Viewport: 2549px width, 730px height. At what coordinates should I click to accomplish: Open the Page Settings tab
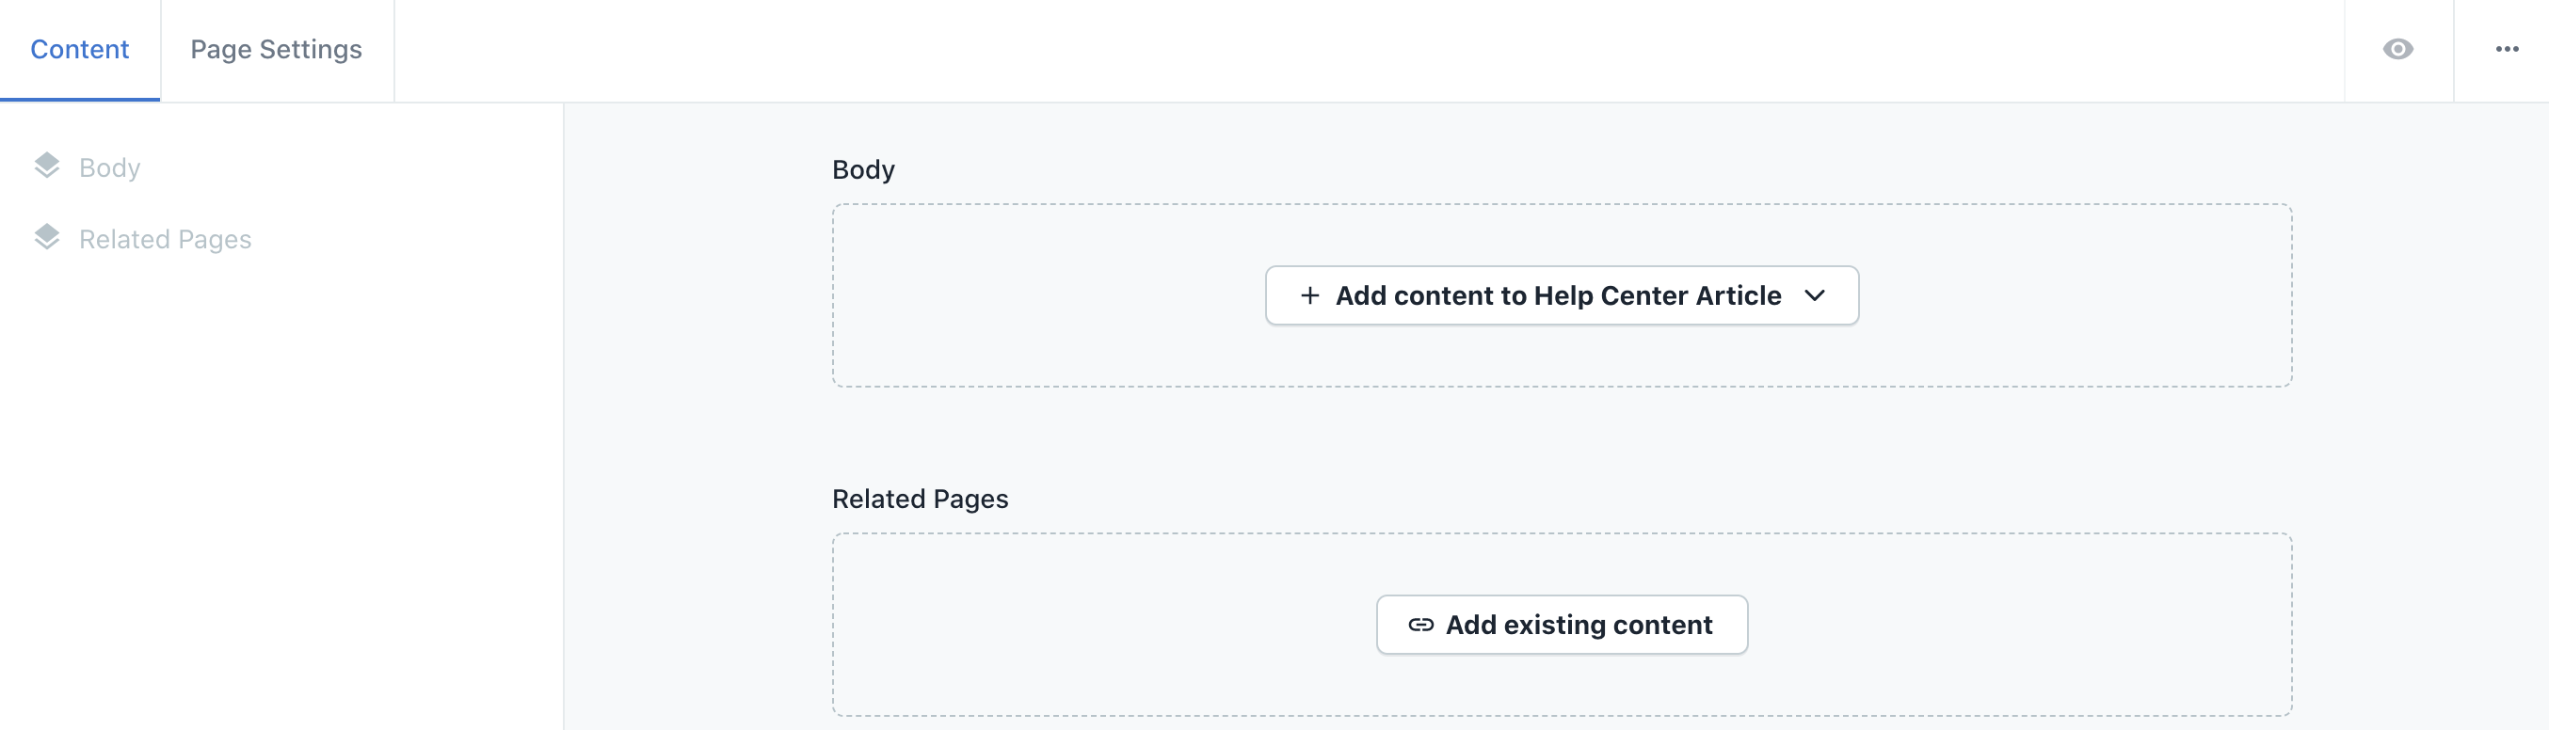[277, 50]
